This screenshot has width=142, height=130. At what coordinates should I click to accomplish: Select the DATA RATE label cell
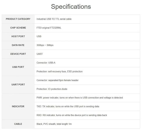coord(18,45)
